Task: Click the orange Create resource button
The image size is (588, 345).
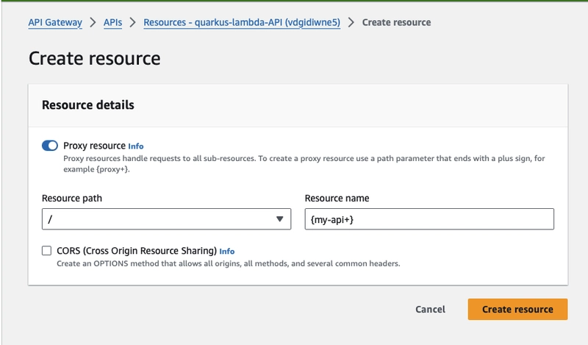Action: pyautogui.click(x=517, y=310)
